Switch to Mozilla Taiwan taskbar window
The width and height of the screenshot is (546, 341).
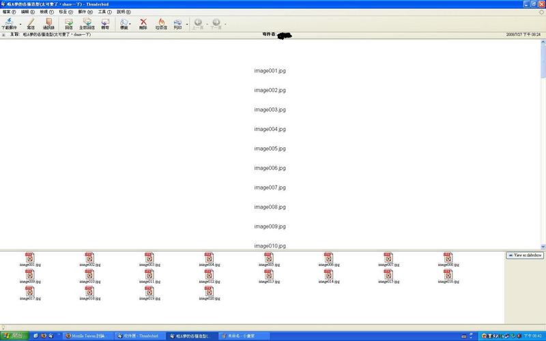(x=89, y=336)
